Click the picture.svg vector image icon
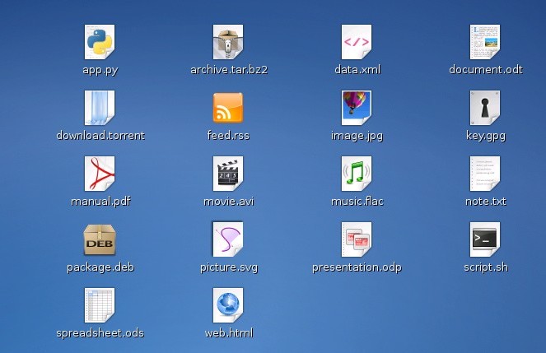Image resolution: width=546 pixels, height=353 pixels. click(228, 239)
